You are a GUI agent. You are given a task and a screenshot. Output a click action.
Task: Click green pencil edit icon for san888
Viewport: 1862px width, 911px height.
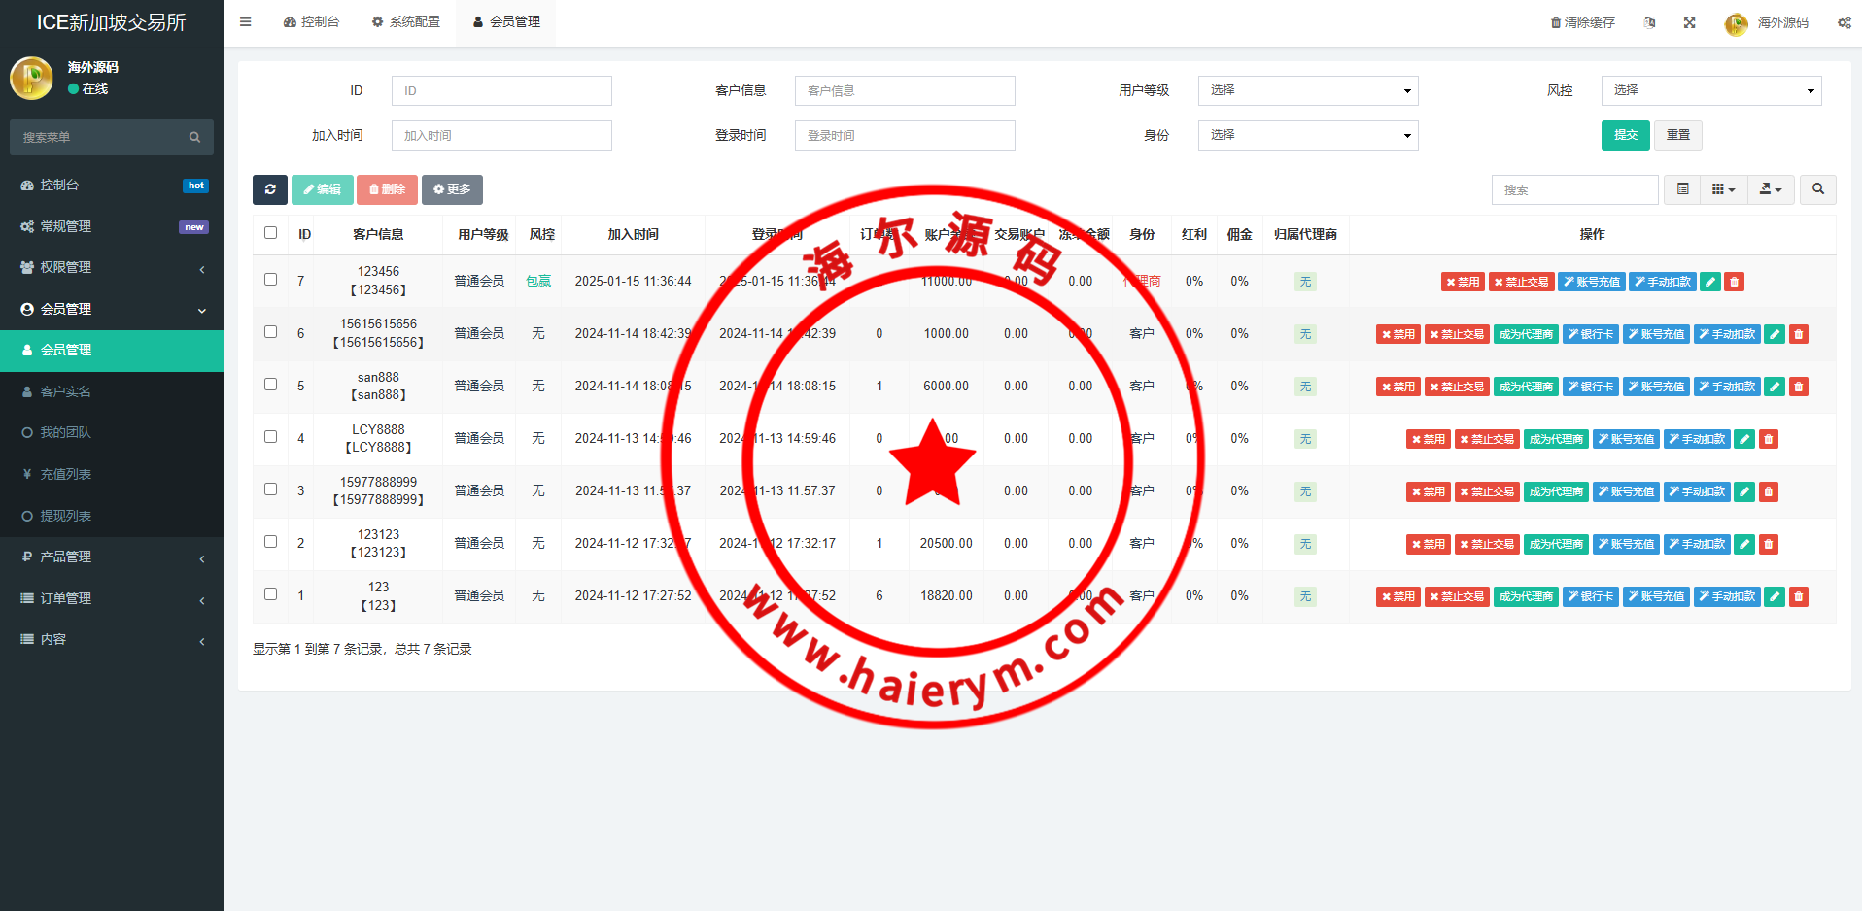coord(1774,387)
